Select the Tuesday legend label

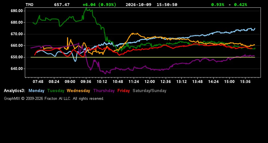point(56,91)
